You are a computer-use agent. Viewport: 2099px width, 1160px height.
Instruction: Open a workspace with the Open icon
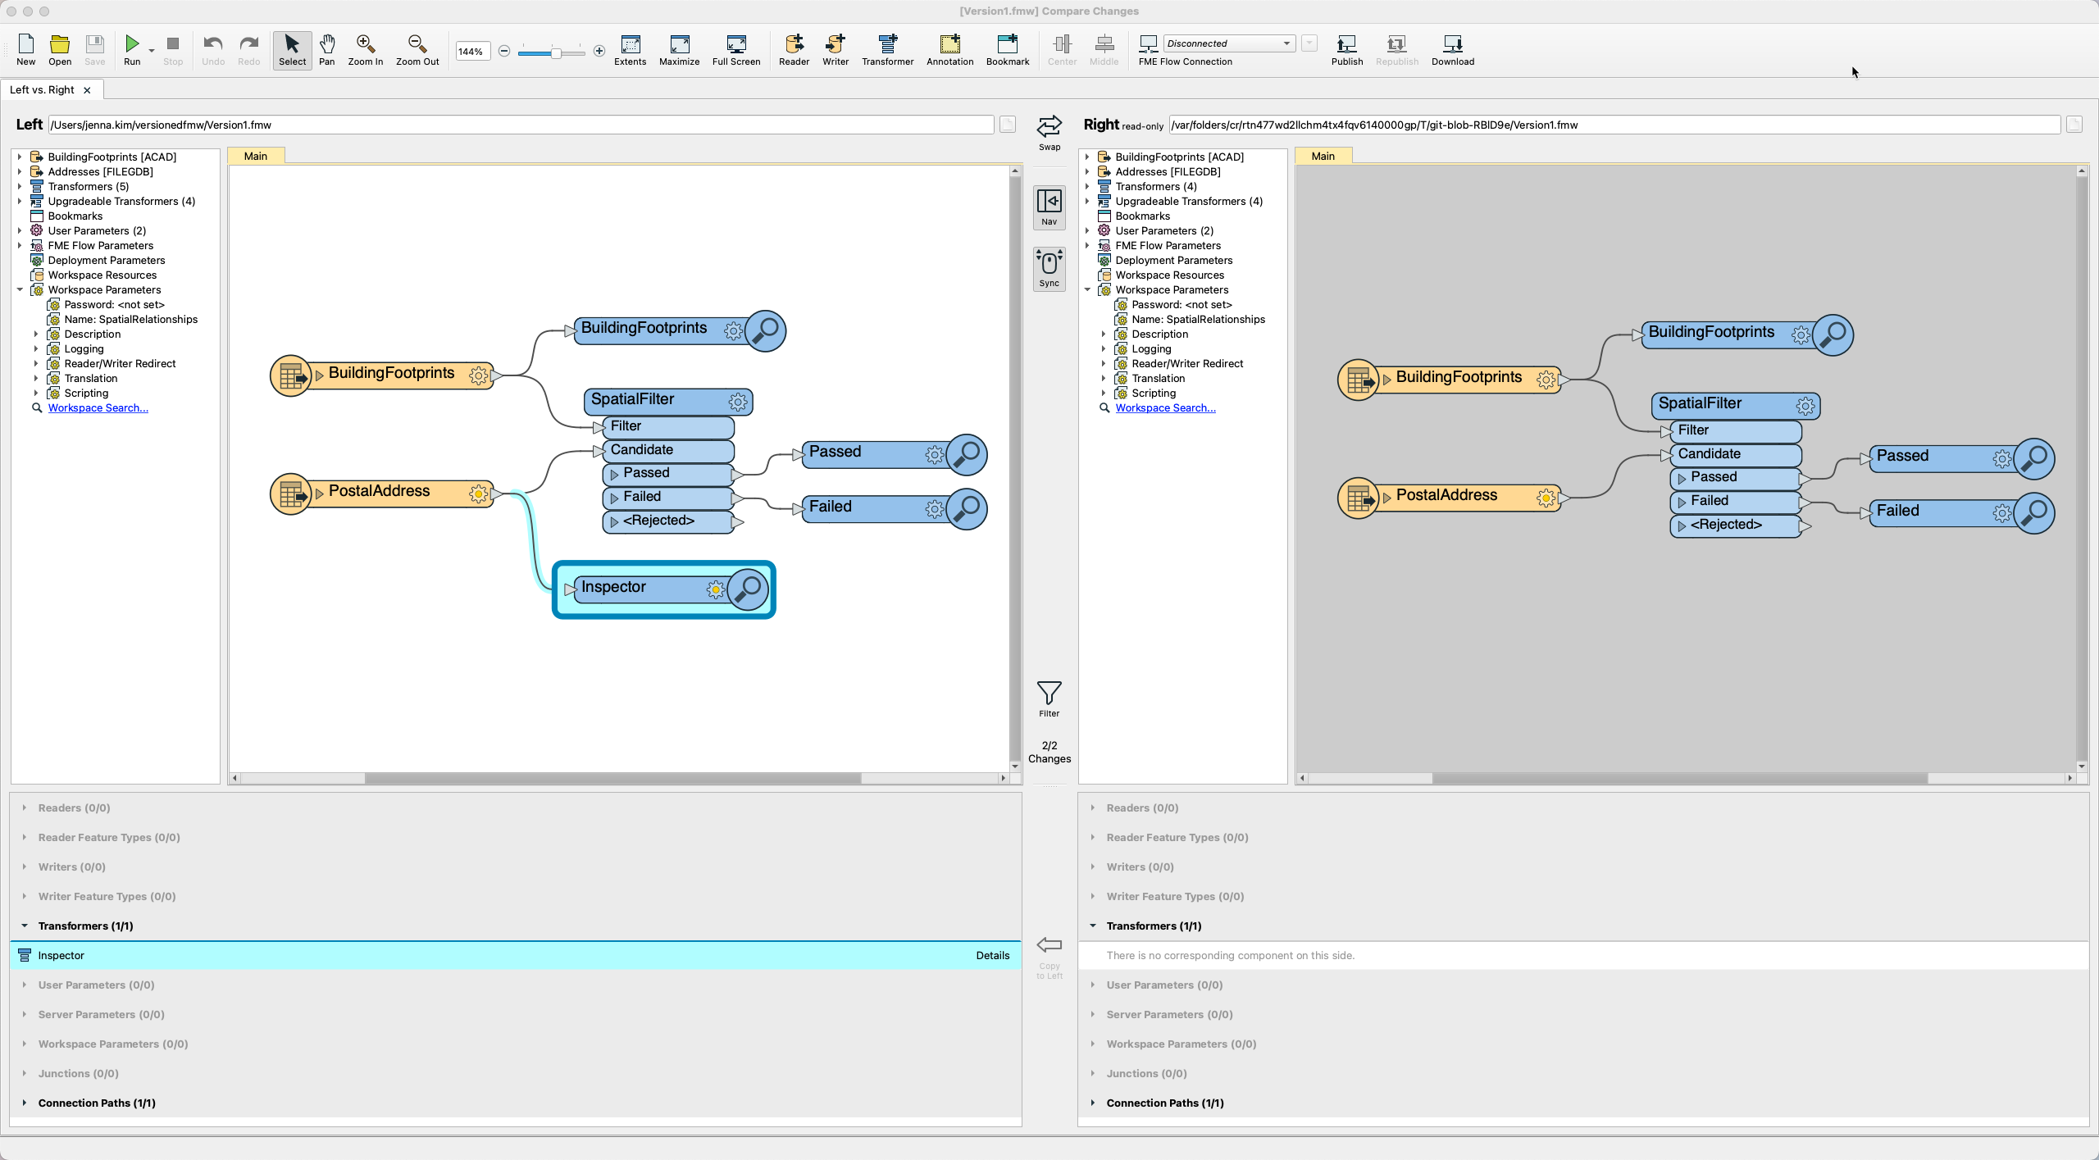point(60,49)
